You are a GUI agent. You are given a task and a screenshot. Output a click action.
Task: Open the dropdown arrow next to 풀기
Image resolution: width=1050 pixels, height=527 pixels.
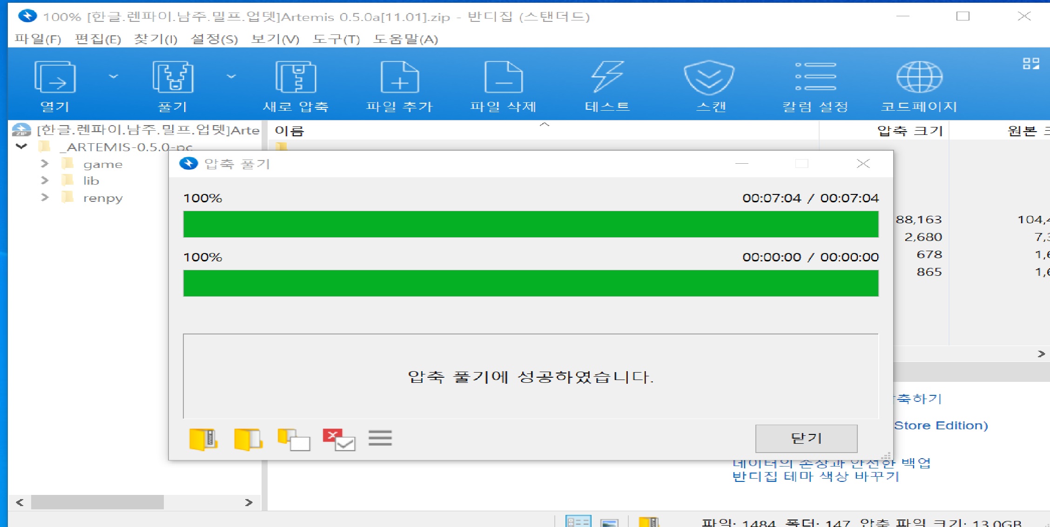point(231,76)
